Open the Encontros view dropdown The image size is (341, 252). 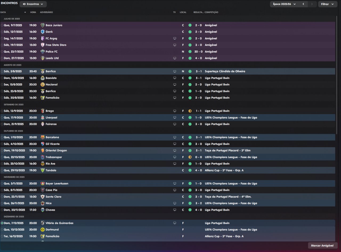(33, 4)
